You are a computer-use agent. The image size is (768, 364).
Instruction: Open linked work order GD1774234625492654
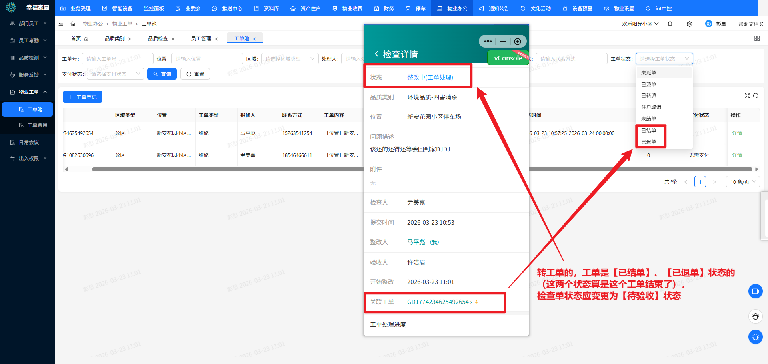[x=438, y=302]
